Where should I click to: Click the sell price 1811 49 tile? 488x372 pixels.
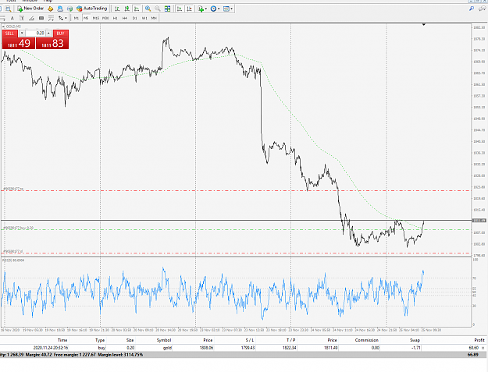[x=19, y=44]
